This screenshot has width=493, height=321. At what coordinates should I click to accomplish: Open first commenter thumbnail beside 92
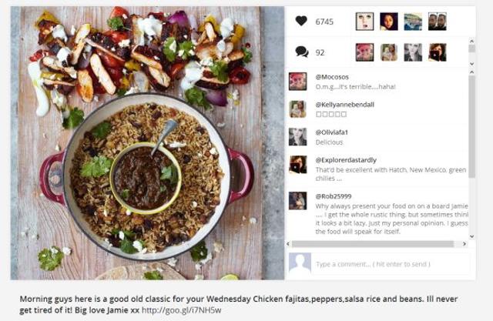click(364, 52)
